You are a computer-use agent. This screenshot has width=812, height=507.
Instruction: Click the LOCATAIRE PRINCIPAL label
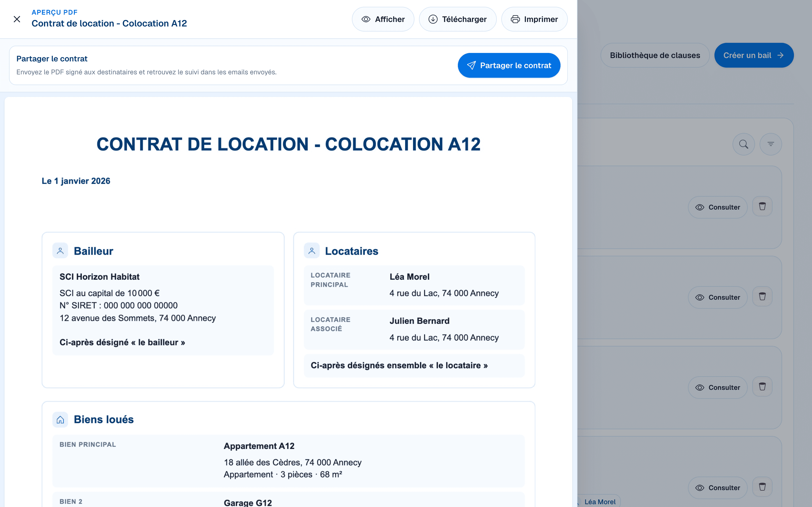pyautogui.click(x=330, y=280)
